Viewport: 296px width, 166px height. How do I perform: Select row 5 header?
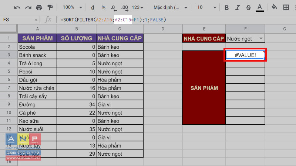[x=9, y=71]
